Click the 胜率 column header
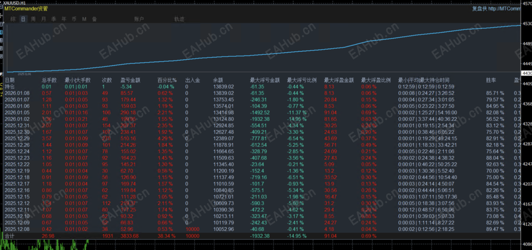Screen dimensions: 532x250 coord(491,80)
